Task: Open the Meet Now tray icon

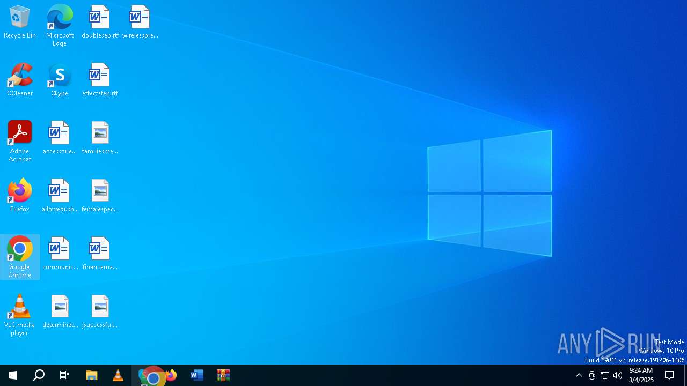Action: 592,375
